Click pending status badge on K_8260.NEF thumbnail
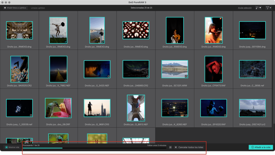Viewport: 275px width, 155px height. (186, 115)
